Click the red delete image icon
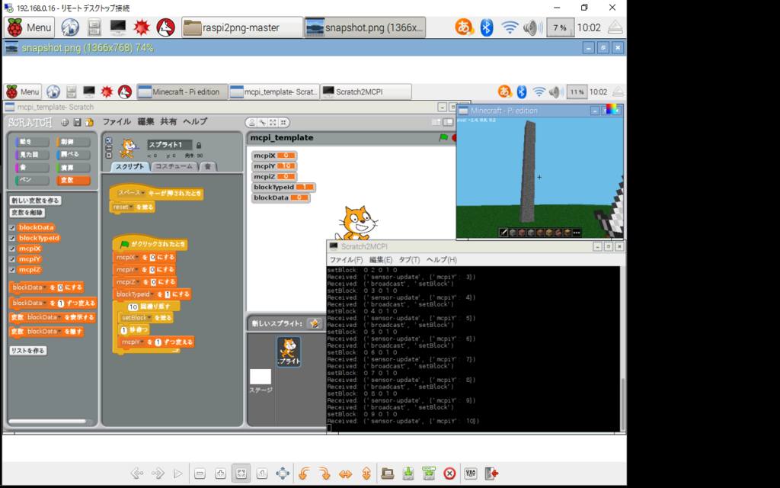The height and width of the screenshot is (488, 780). coord(449,473)
